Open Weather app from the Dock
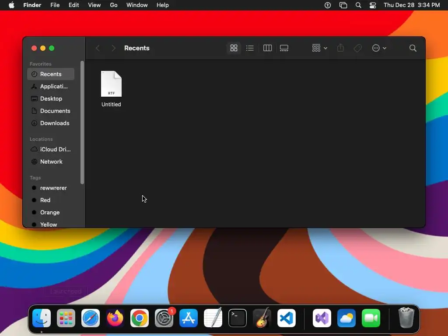 (346, 318)
